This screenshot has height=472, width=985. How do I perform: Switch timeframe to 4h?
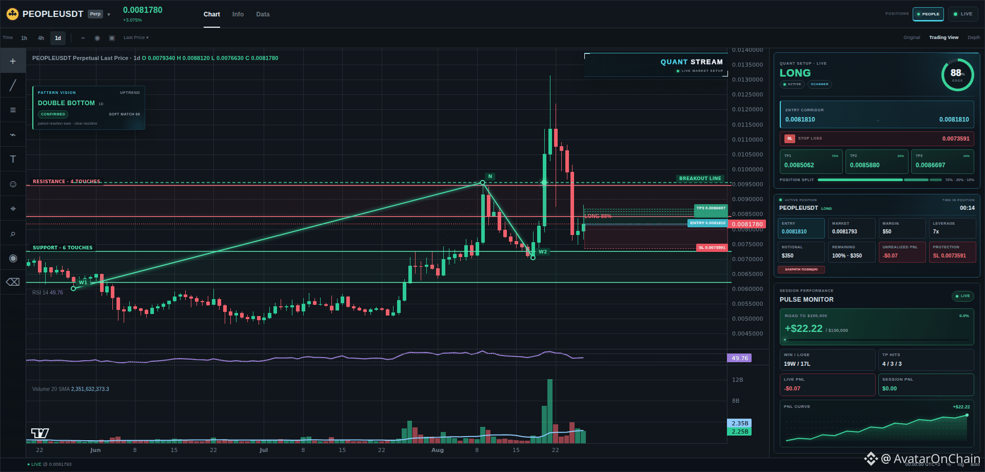tap(41, 38)
